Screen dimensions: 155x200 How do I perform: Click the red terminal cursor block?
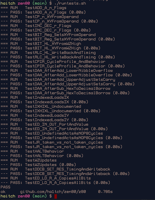tap(56, 196)
